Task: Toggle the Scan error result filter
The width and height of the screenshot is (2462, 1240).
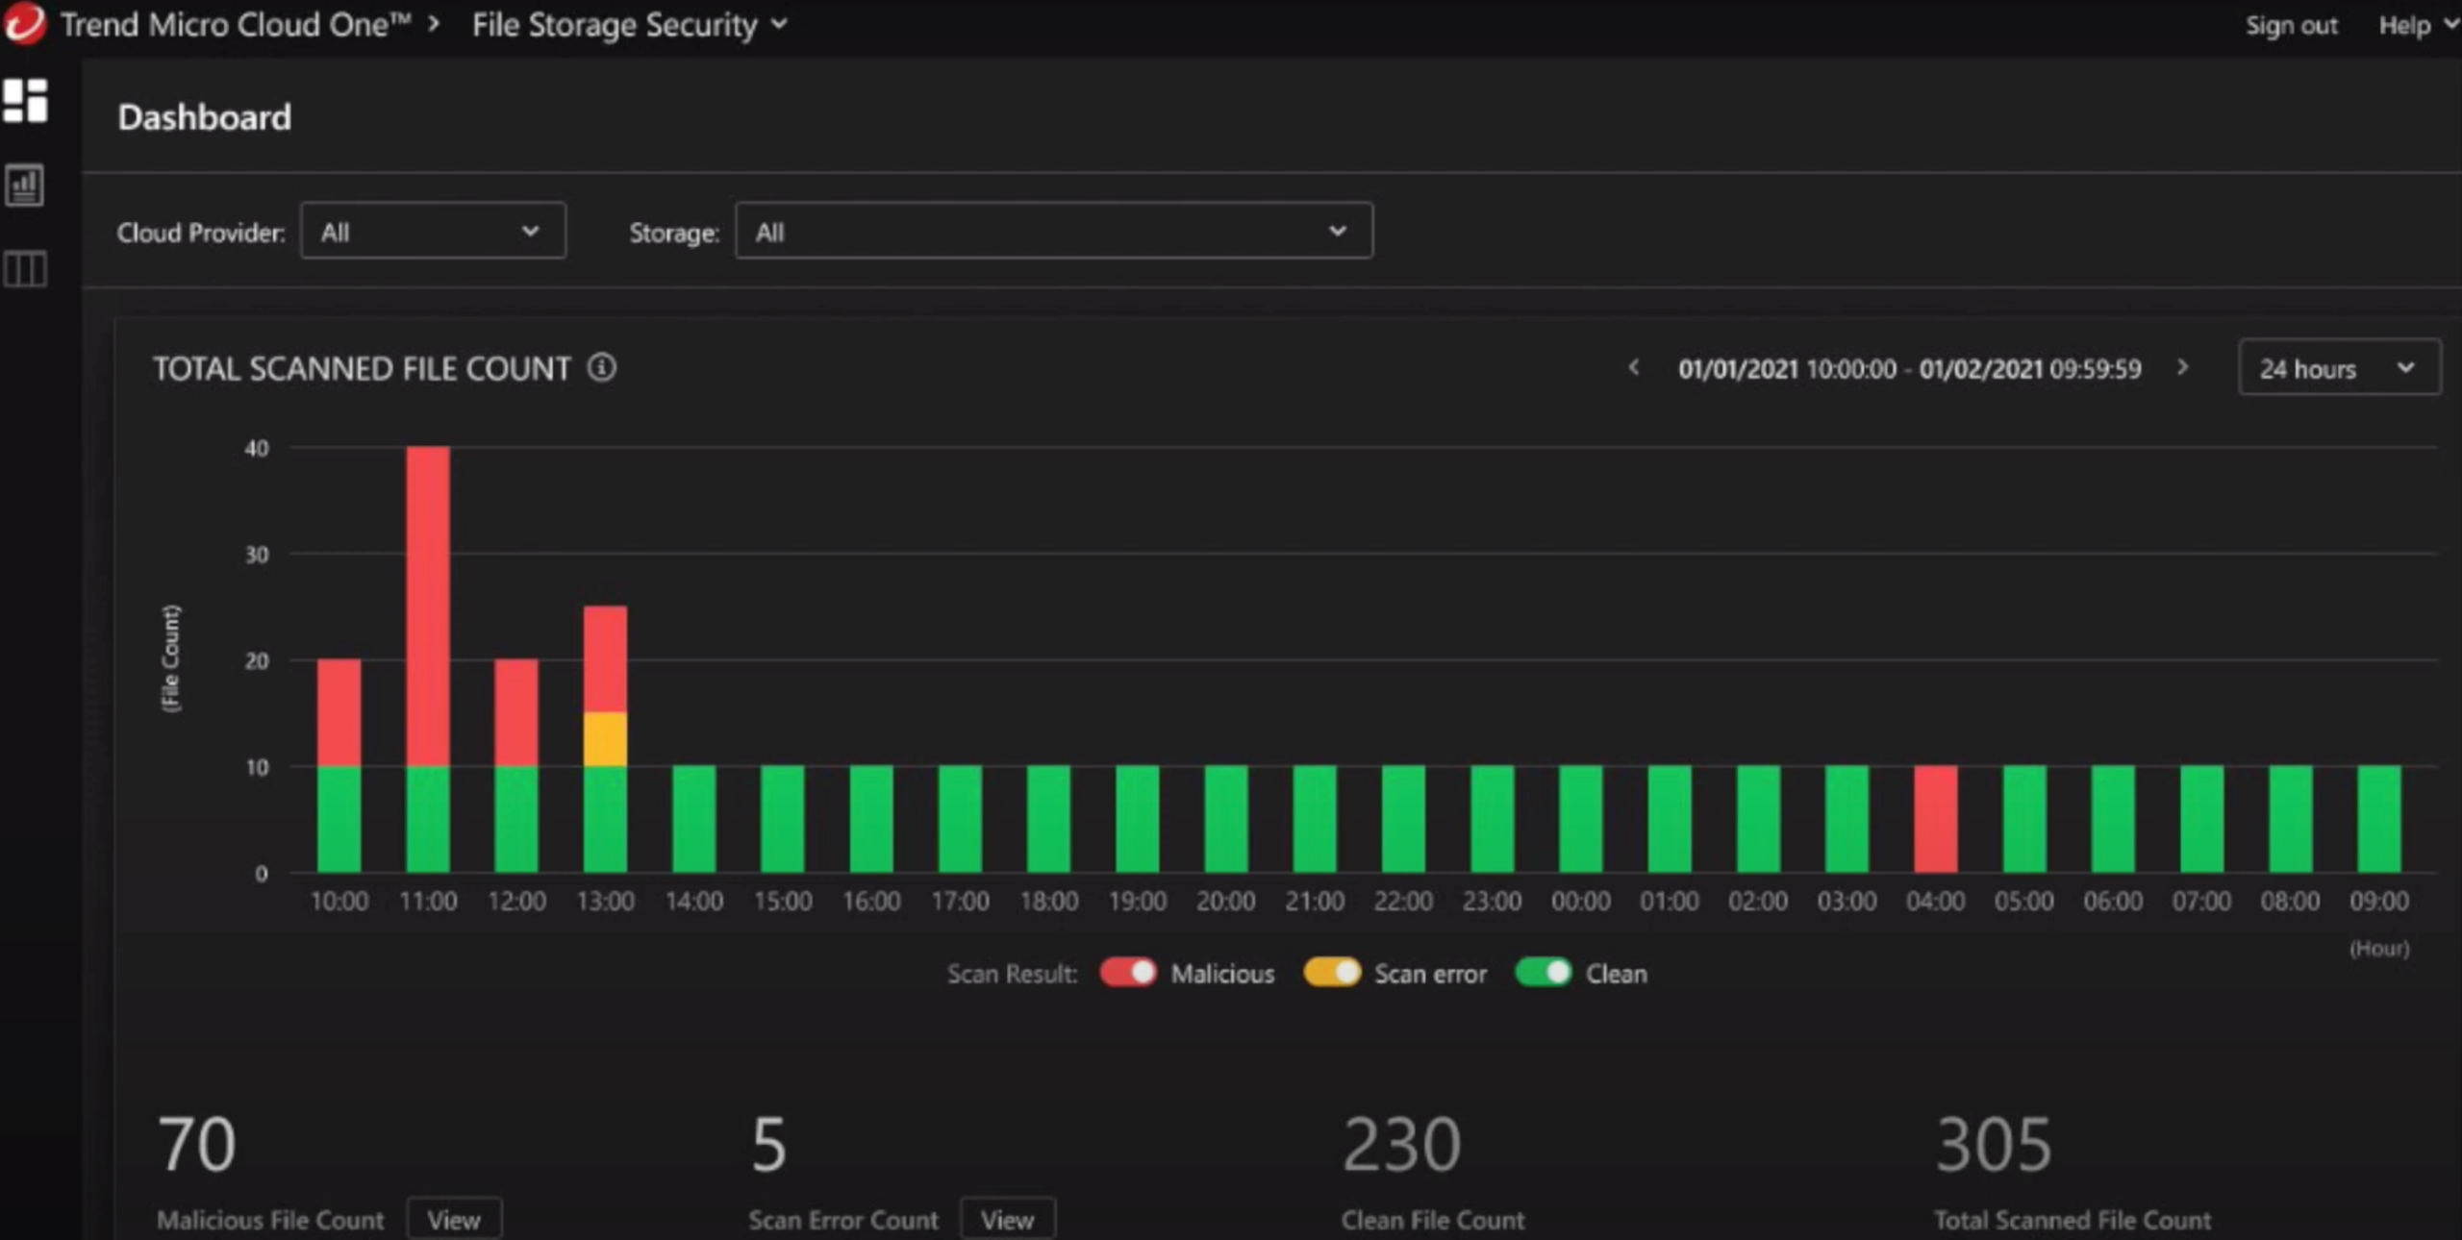Action: [1333, 973]
